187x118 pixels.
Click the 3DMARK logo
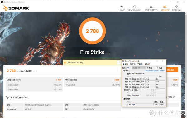click(16, 8)
